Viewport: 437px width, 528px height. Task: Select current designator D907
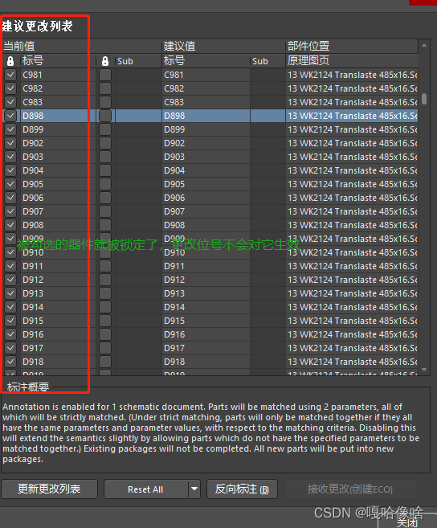[x=33, y=211]
